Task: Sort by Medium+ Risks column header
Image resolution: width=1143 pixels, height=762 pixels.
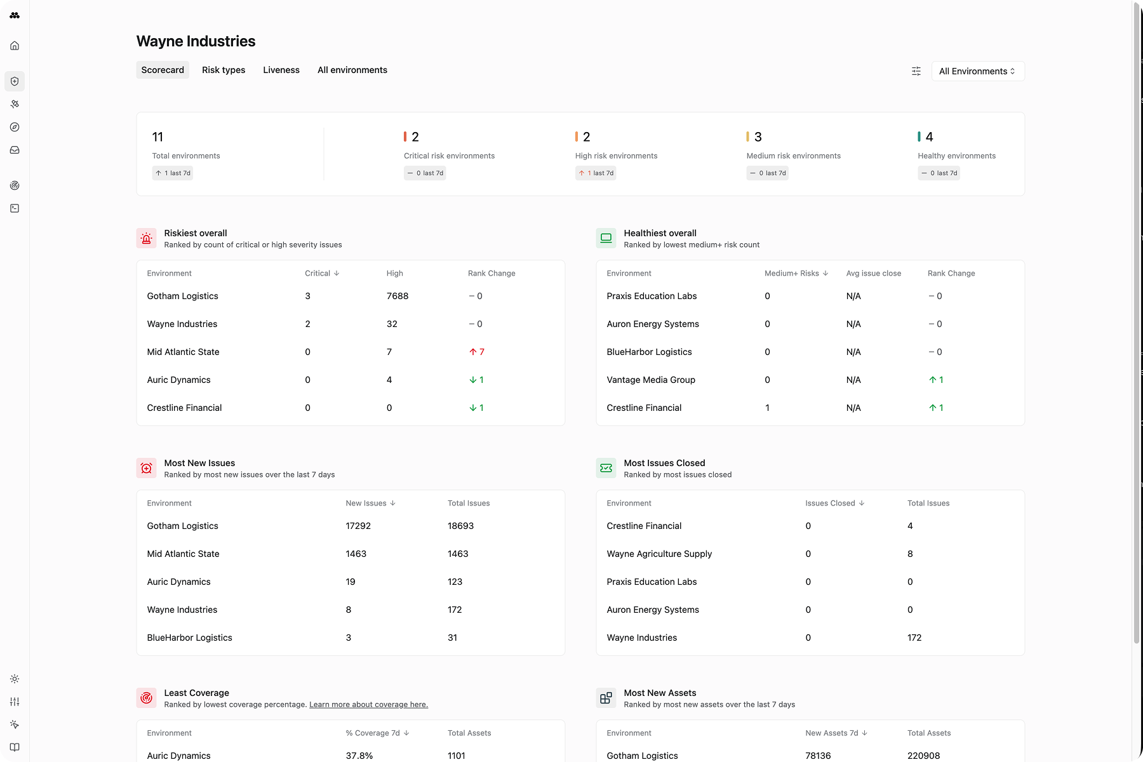Action: pyautogui.click(x=796, y=274)
